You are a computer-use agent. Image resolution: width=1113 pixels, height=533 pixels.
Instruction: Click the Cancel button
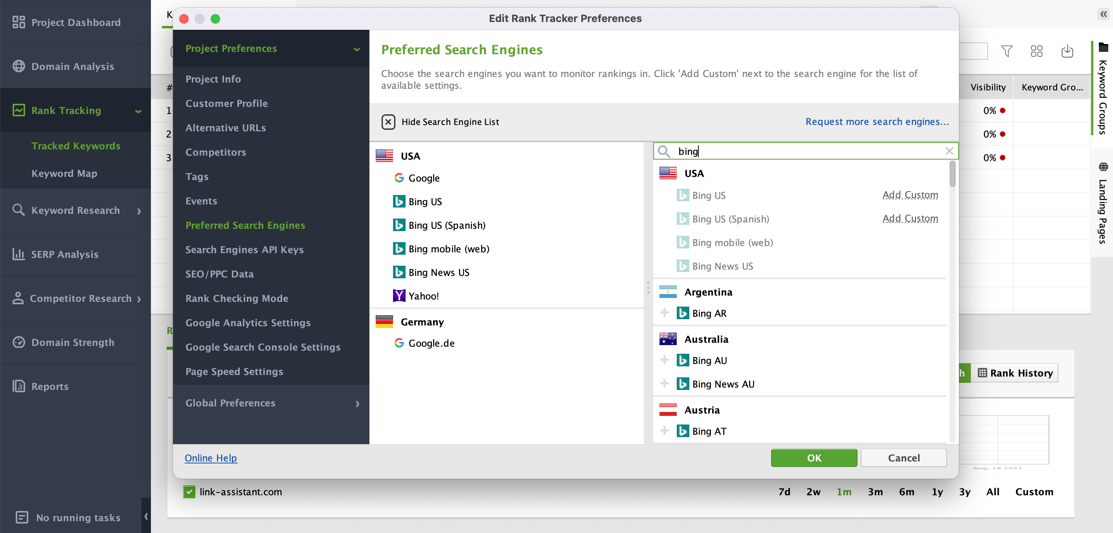point(904,458)
